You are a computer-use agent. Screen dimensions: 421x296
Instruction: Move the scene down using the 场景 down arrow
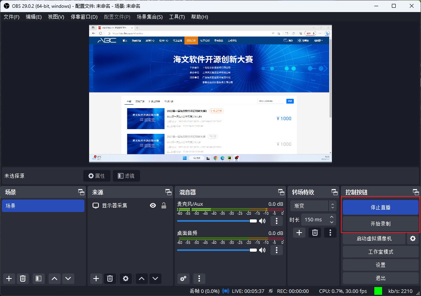pos(68,278)
